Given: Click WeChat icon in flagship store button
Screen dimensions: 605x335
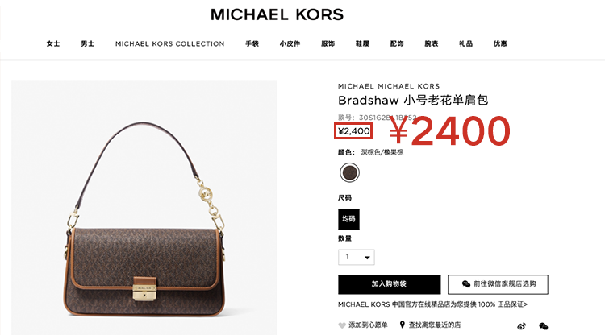Looking at the screenshot, I should click(465, 283).
